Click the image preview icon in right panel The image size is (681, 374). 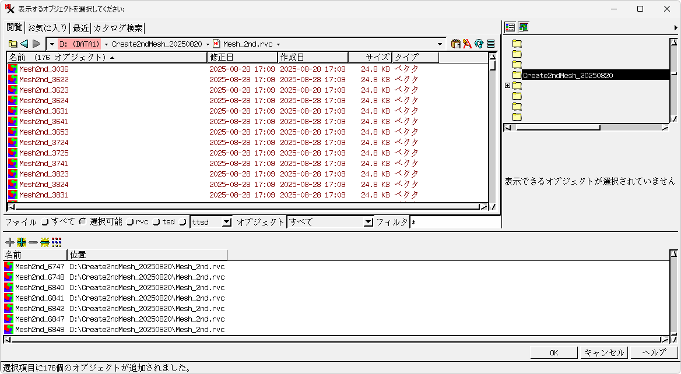tap(523, 27)
